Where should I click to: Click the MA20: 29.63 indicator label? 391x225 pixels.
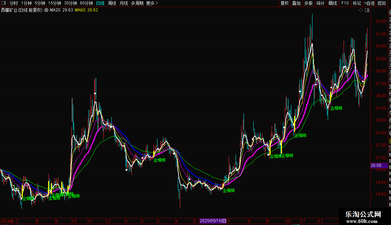tap(61, 10)
